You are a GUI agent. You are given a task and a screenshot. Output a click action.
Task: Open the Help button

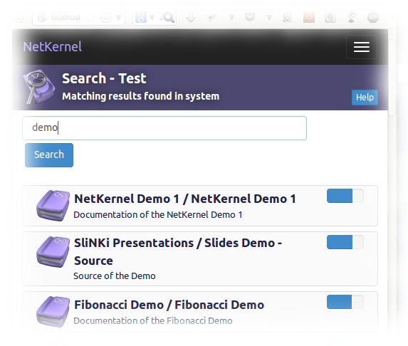coord(365,98)
